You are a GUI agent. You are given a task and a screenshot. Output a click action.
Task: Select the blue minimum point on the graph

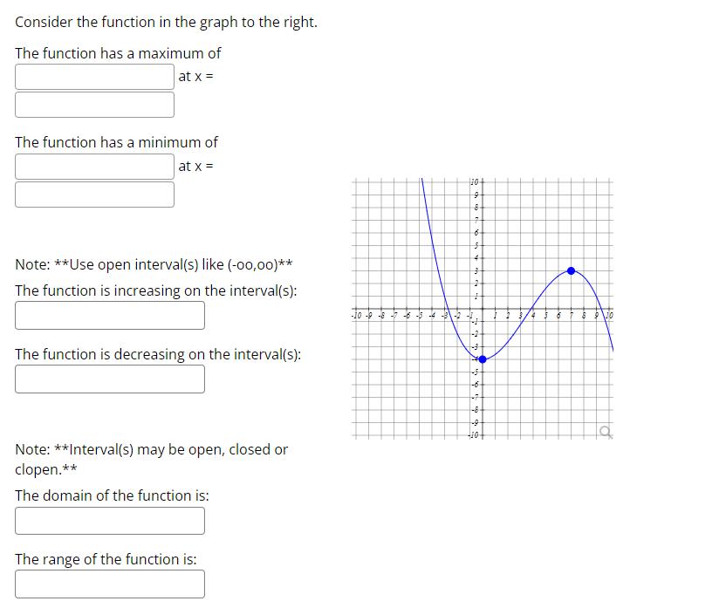click(484, 357)
